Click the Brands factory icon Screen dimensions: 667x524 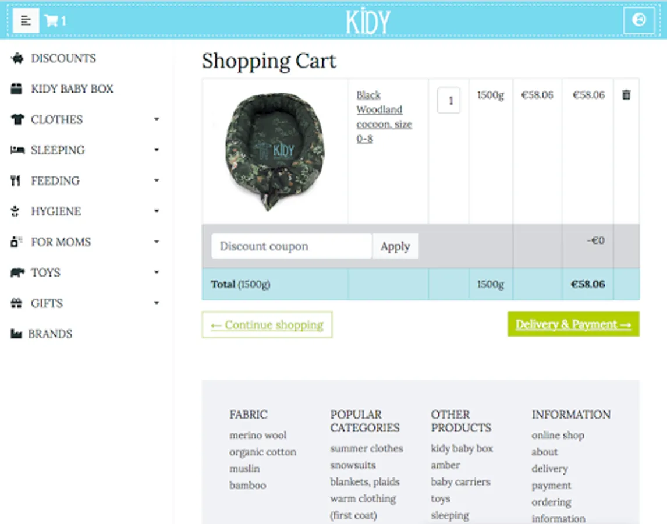16,333
